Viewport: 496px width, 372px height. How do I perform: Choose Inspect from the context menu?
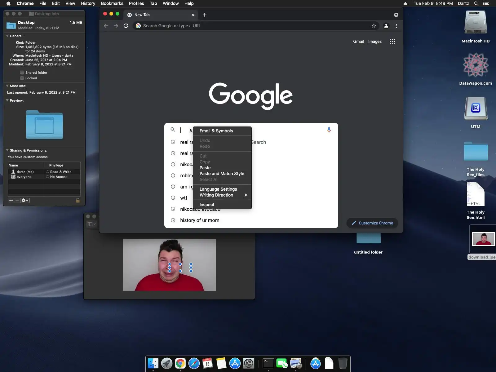pos(222,205)
